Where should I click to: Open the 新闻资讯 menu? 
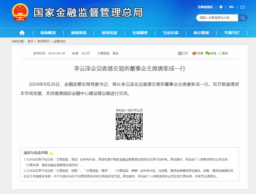[x=79, y=33]
